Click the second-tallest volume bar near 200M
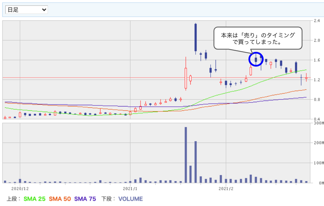The width and height of the screenshot is (324, 206). [196, 162]
